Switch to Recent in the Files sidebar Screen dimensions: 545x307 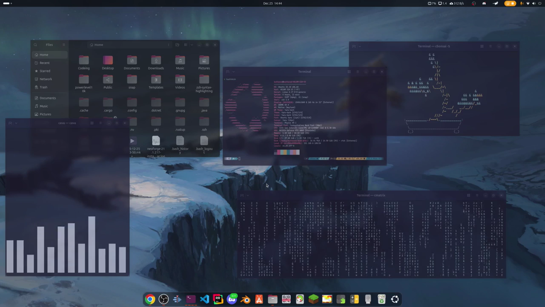[x=45, y=63]
